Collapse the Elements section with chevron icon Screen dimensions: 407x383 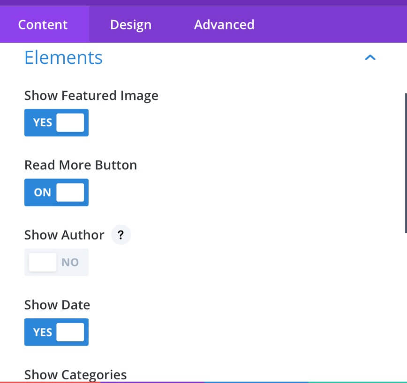(x=370, y=57)
